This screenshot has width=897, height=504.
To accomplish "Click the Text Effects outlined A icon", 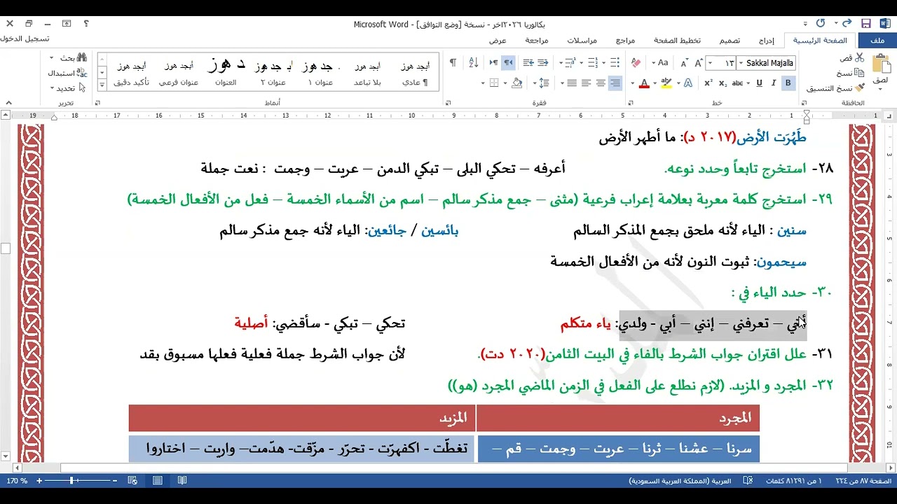I will 688,83.
